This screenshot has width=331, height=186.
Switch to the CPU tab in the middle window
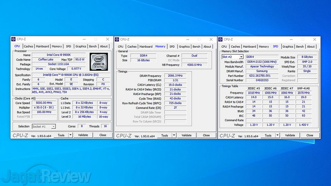pos(120,46)
